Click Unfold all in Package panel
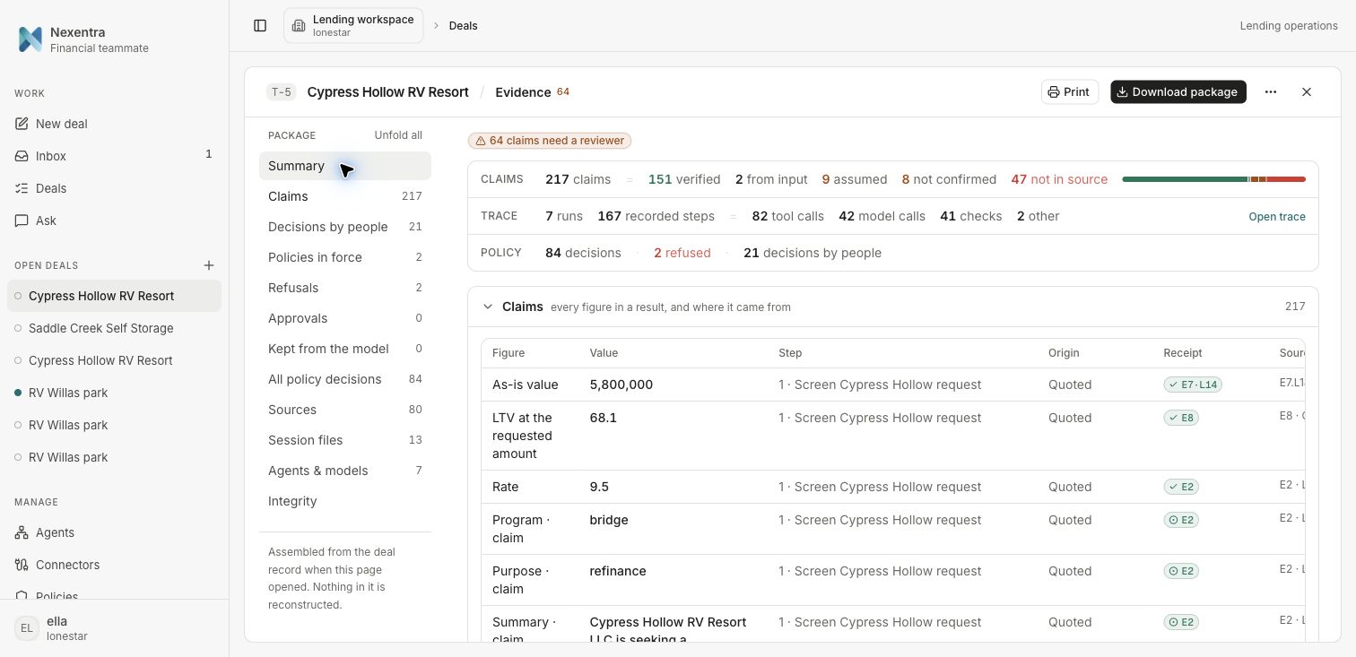The image size is (1356, 657). pyautogui.click(x=398, y=135)
